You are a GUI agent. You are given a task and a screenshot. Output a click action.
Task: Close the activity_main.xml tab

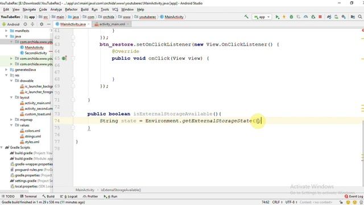tap(128, 24)
